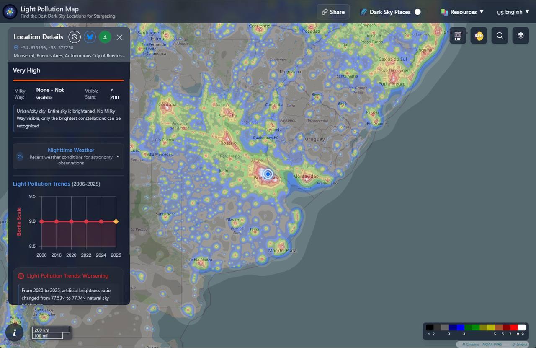Viewport: 536px width, 348px height.
Task: Click the info button at bottom left
Action: [15, 333]
